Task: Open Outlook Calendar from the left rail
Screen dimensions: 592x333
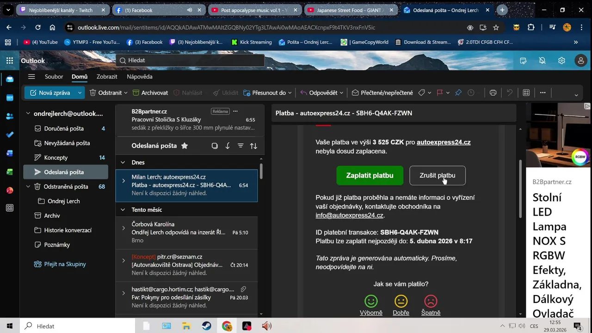Action: pyautogui.click(x=10, y=98)
